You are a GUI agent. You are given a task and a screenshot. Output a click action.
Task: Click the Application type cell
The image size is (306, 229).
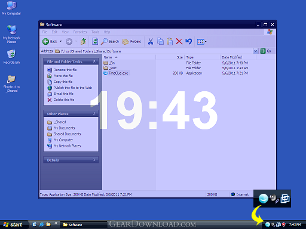pyautogui.click(x=194, y=73)
